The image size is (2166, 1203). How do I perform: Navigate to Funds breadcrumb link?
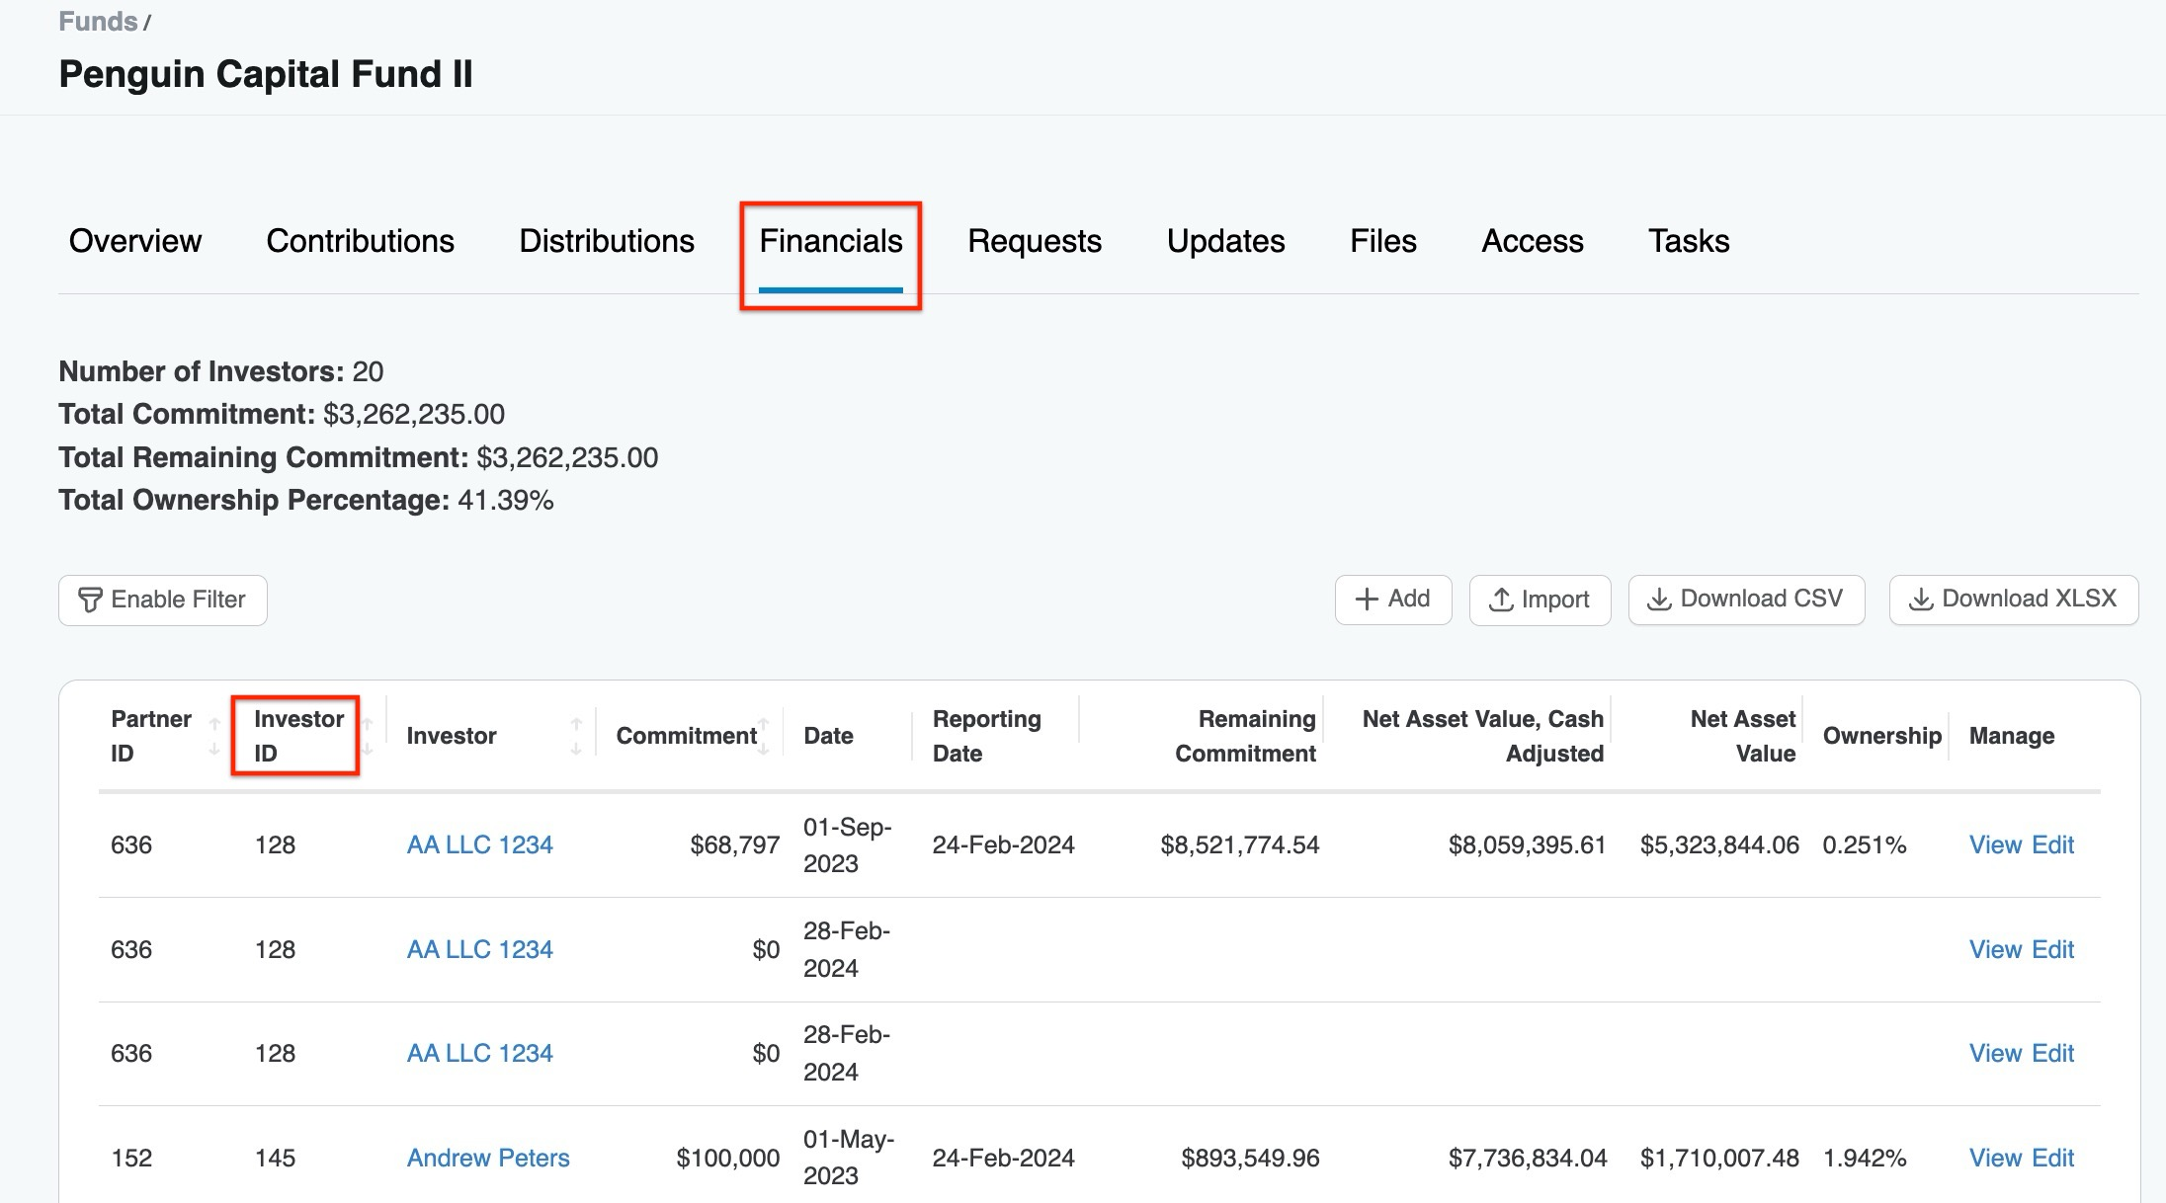97,22
